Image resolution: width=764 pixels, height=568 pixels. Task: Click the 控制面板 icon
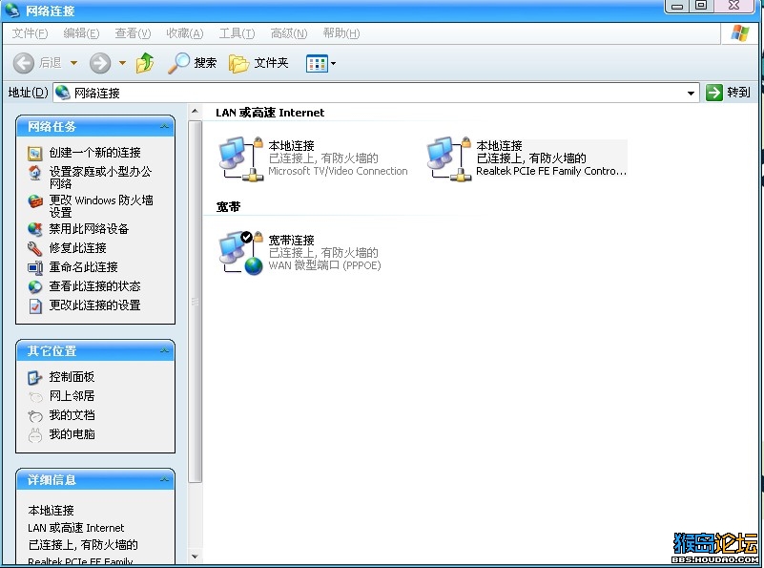(34, 377)
